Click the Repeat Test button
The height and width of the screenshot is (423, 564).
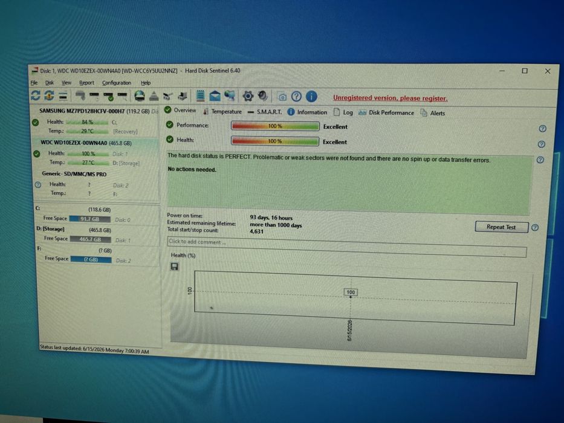pos(501,227)
